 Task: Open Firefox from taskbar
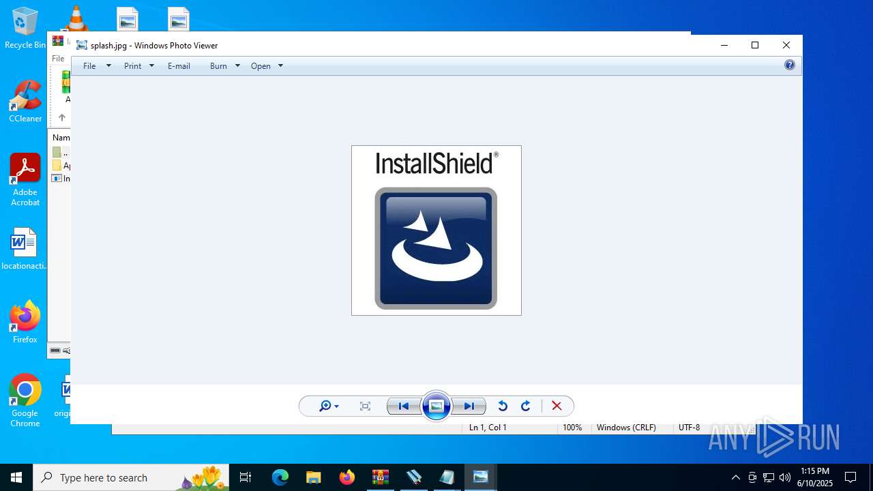pyautogui.click(x=346, y=477)
